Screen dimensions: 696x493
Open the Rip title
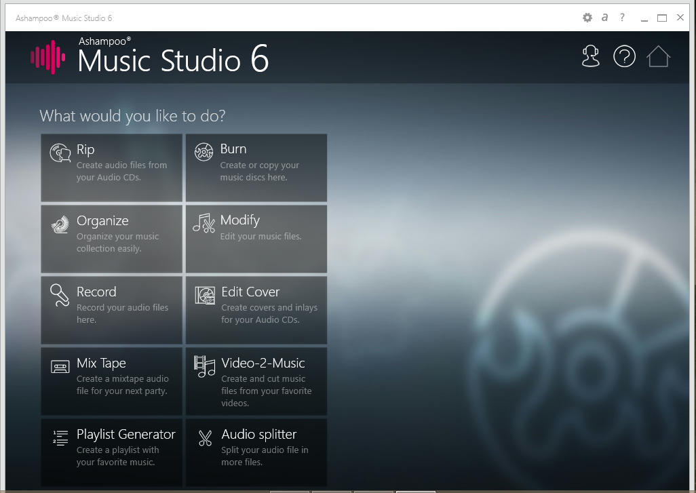click(85, 150)
